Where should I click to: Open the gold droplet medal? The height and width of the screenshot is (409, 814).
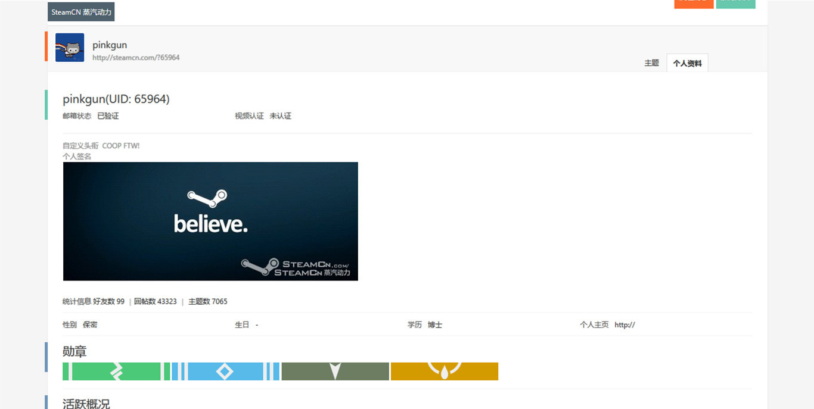click(445, 371)
